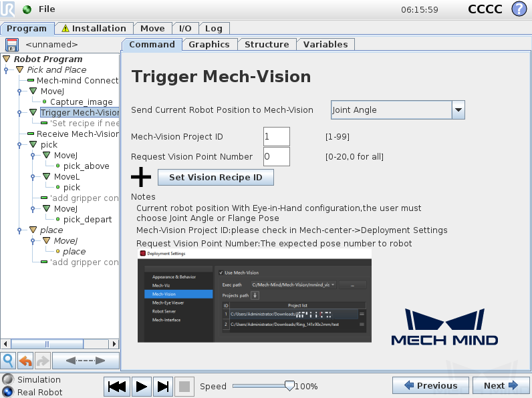This screenshot has width=532, height=398.
Task: Switch to the Variables tab
Action: pos(325,45)
